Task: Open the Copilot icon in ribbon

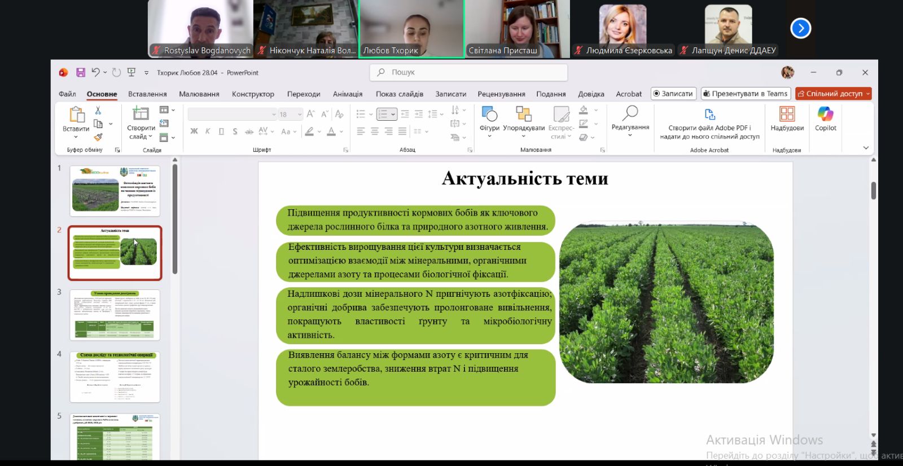Action: [x=825, y=114]
